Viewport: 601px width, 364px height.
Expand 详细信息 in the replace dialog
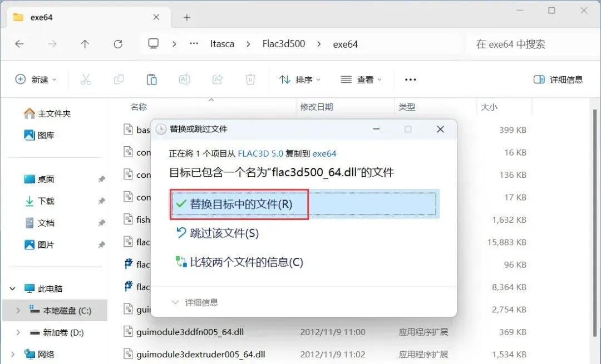point(195,302)
